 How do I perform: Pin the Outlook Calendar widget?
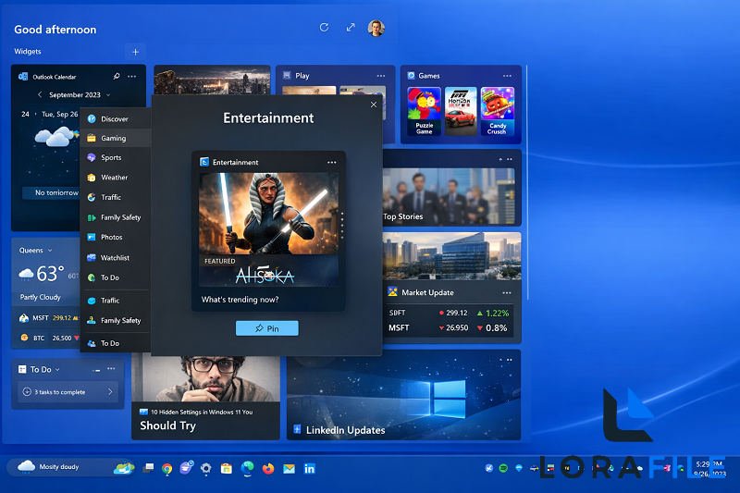click(117, 76)
